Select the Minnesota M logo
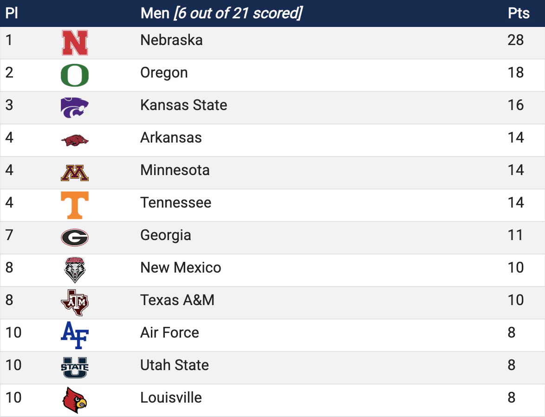 tap(75, 173)
